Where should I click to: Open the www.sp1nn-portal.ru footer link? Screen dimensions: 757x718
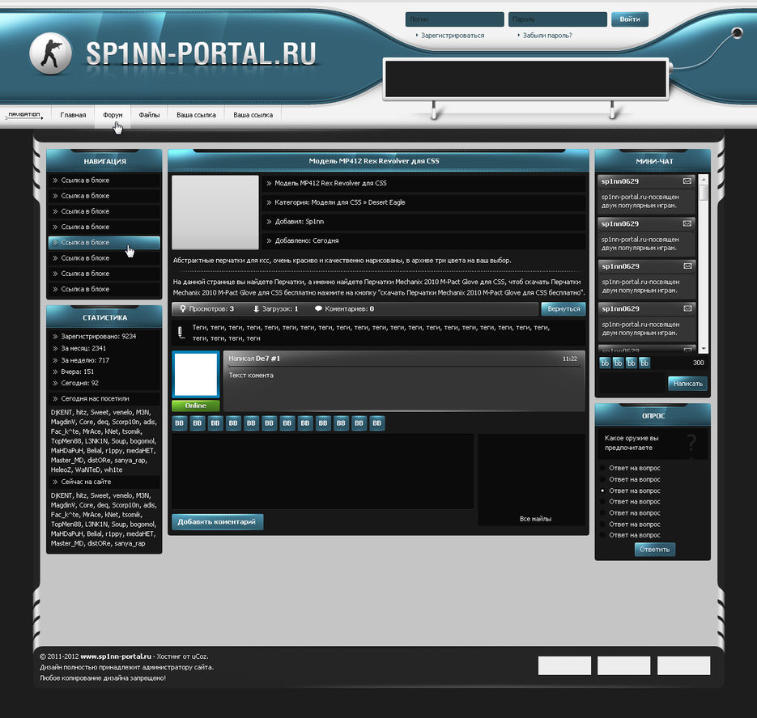pyautogui.click(x=116, y=656)
